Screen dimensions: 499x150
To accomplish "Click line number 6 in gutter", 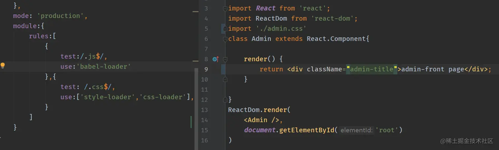I will (206, 39).
